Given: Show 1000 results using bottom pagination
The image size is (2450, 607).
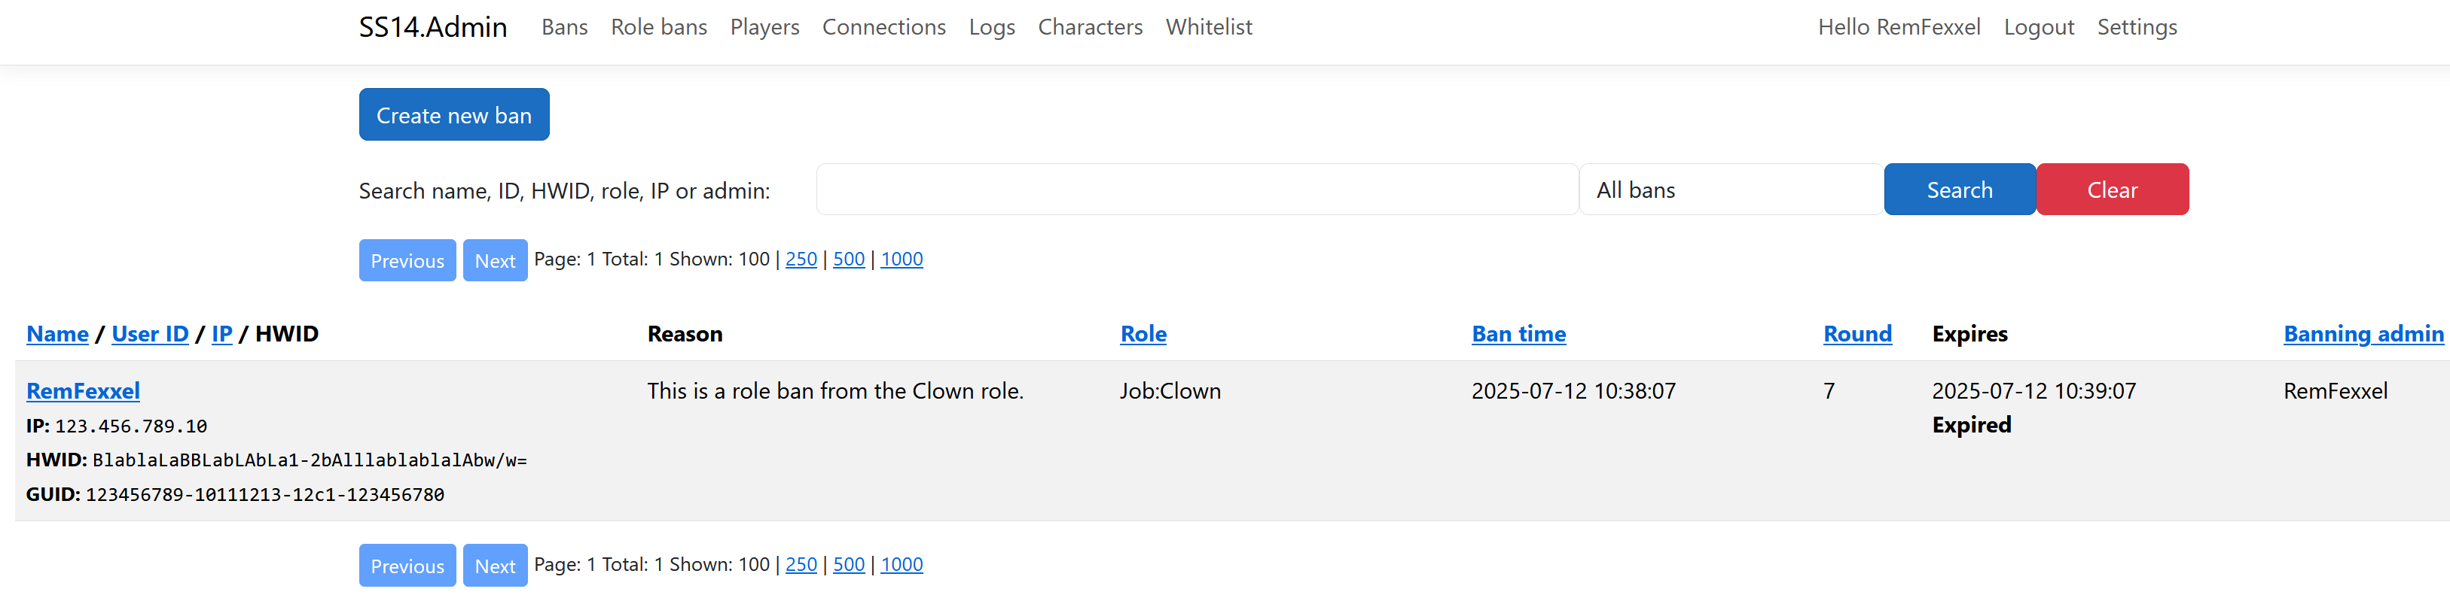Looking at the screenshot, I should click(901, 564).
